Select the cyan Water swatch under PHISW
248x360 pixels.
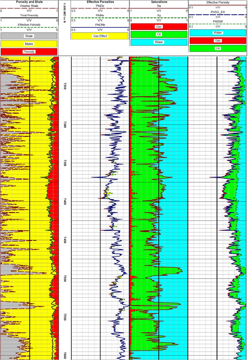[x=218, y=33]
